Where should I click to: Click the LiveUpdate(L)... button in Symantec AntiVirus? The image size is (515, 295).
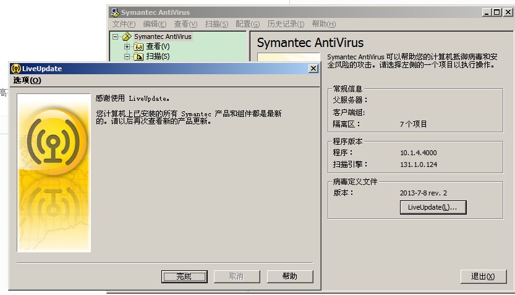tap(433, 207)
